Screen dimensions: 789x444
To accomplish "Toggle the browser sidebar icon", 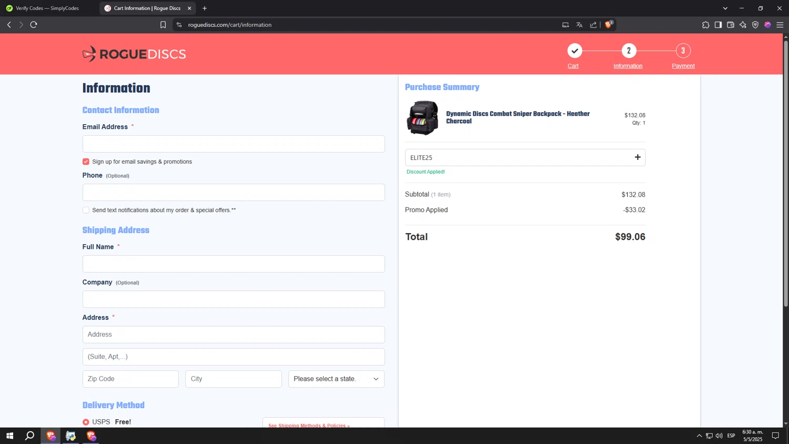I will (718, 25).
